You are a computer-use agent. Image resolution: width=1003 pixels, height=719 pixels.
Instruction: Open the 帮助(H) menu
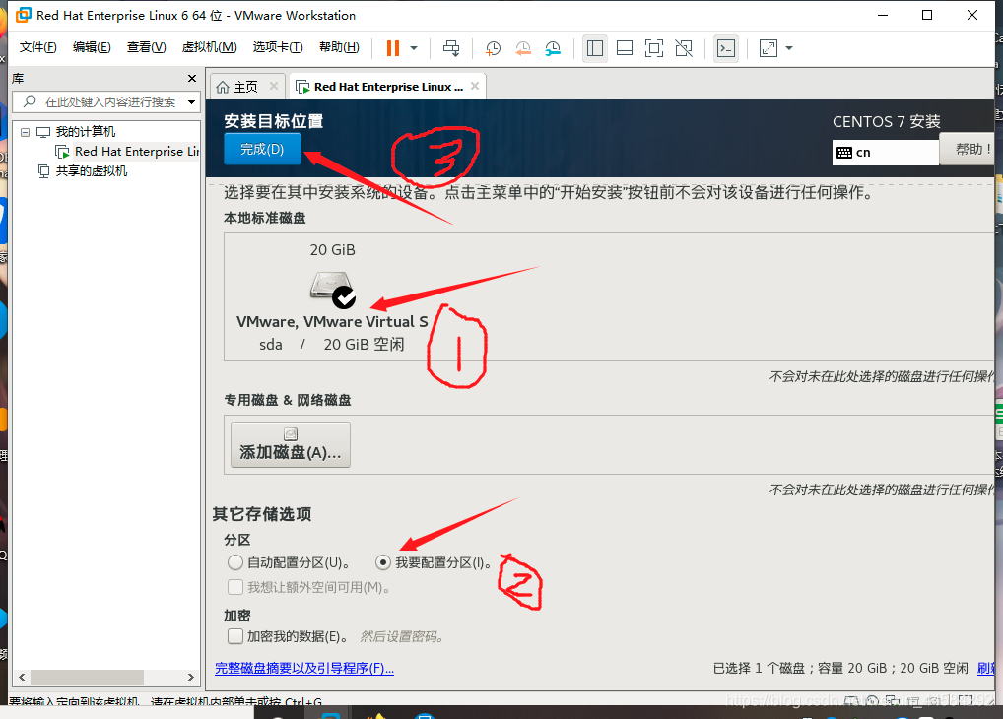tap(339, 47)
